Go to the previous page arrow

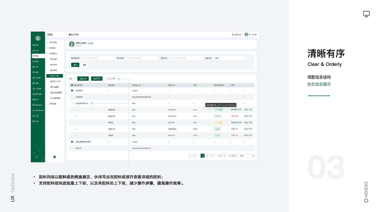190,156
